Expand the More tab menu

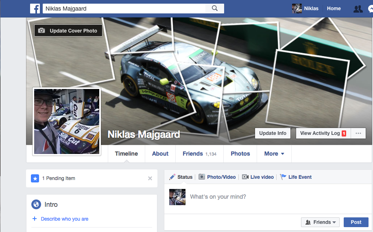click(274, 154)
